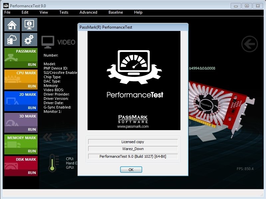Open the Advanced menu

(88, 12)
